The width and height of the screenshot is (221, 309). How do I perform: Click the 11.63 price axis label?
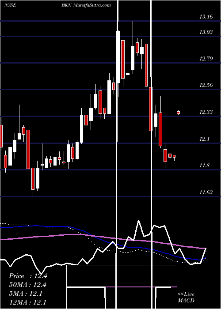click(206, 192)
